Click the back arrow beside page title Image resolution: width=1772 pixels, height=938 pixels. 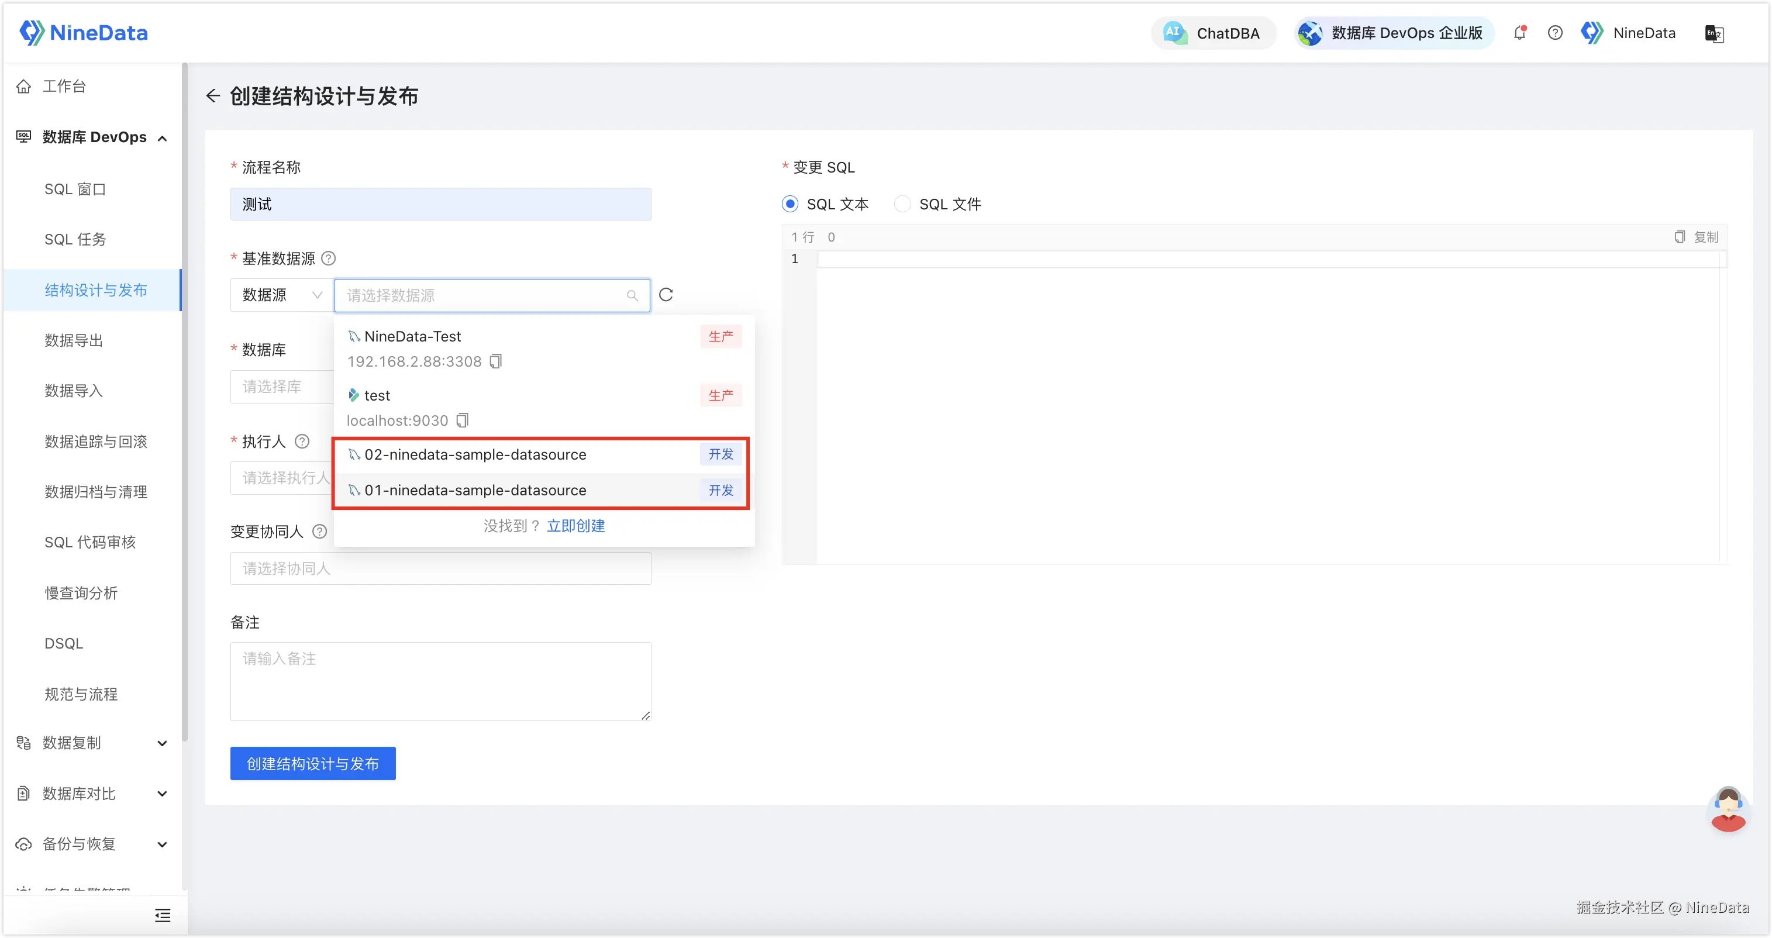[x=213, y=96]
